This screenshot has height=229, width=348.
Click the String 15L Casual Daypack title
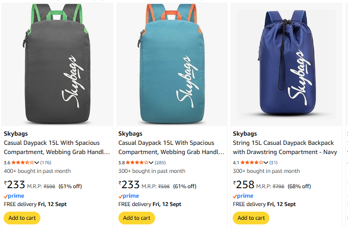point(285,147)
